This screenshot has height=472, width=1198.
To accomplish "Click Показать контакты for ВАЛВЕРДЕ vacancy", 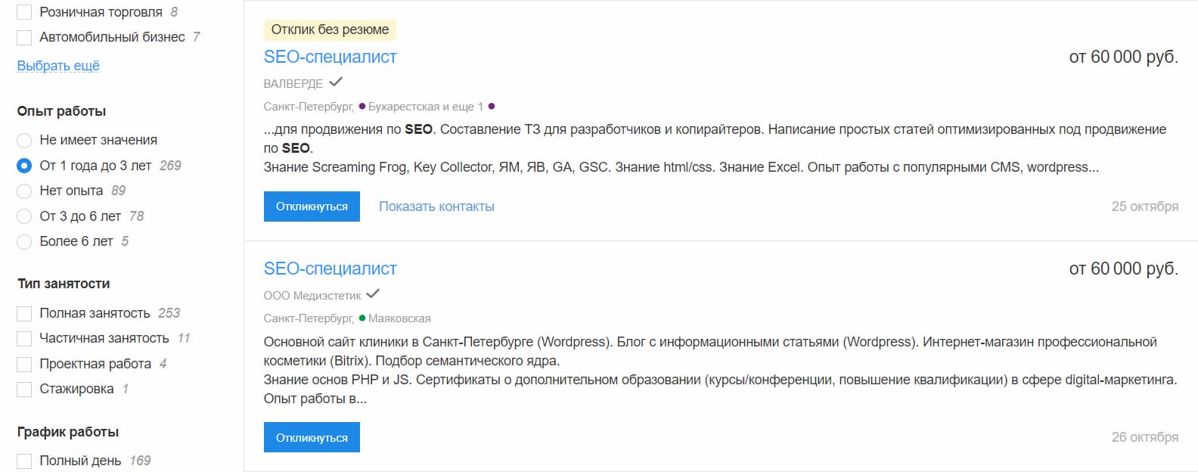I will [x=437, y=206].
